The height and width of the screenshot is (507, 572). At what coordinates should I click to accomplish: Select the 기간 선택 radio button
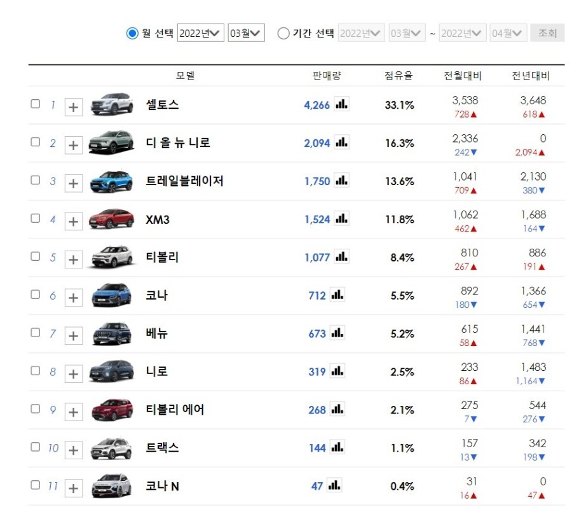(x=283, y=33)
